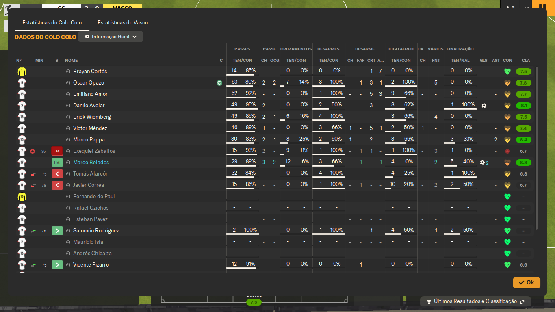555x312 pixels.
Task: Click green substitution arrows on Vicente Pizarro
Action: (33, 265)
